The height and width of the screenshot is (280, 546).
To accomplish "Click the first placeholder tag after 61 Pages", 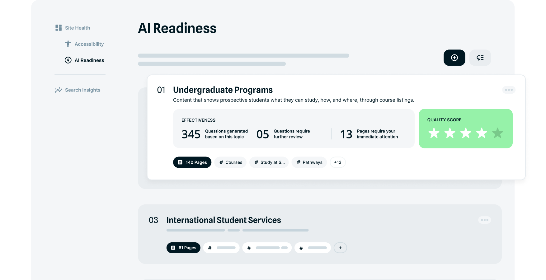I will click(221, 248).
